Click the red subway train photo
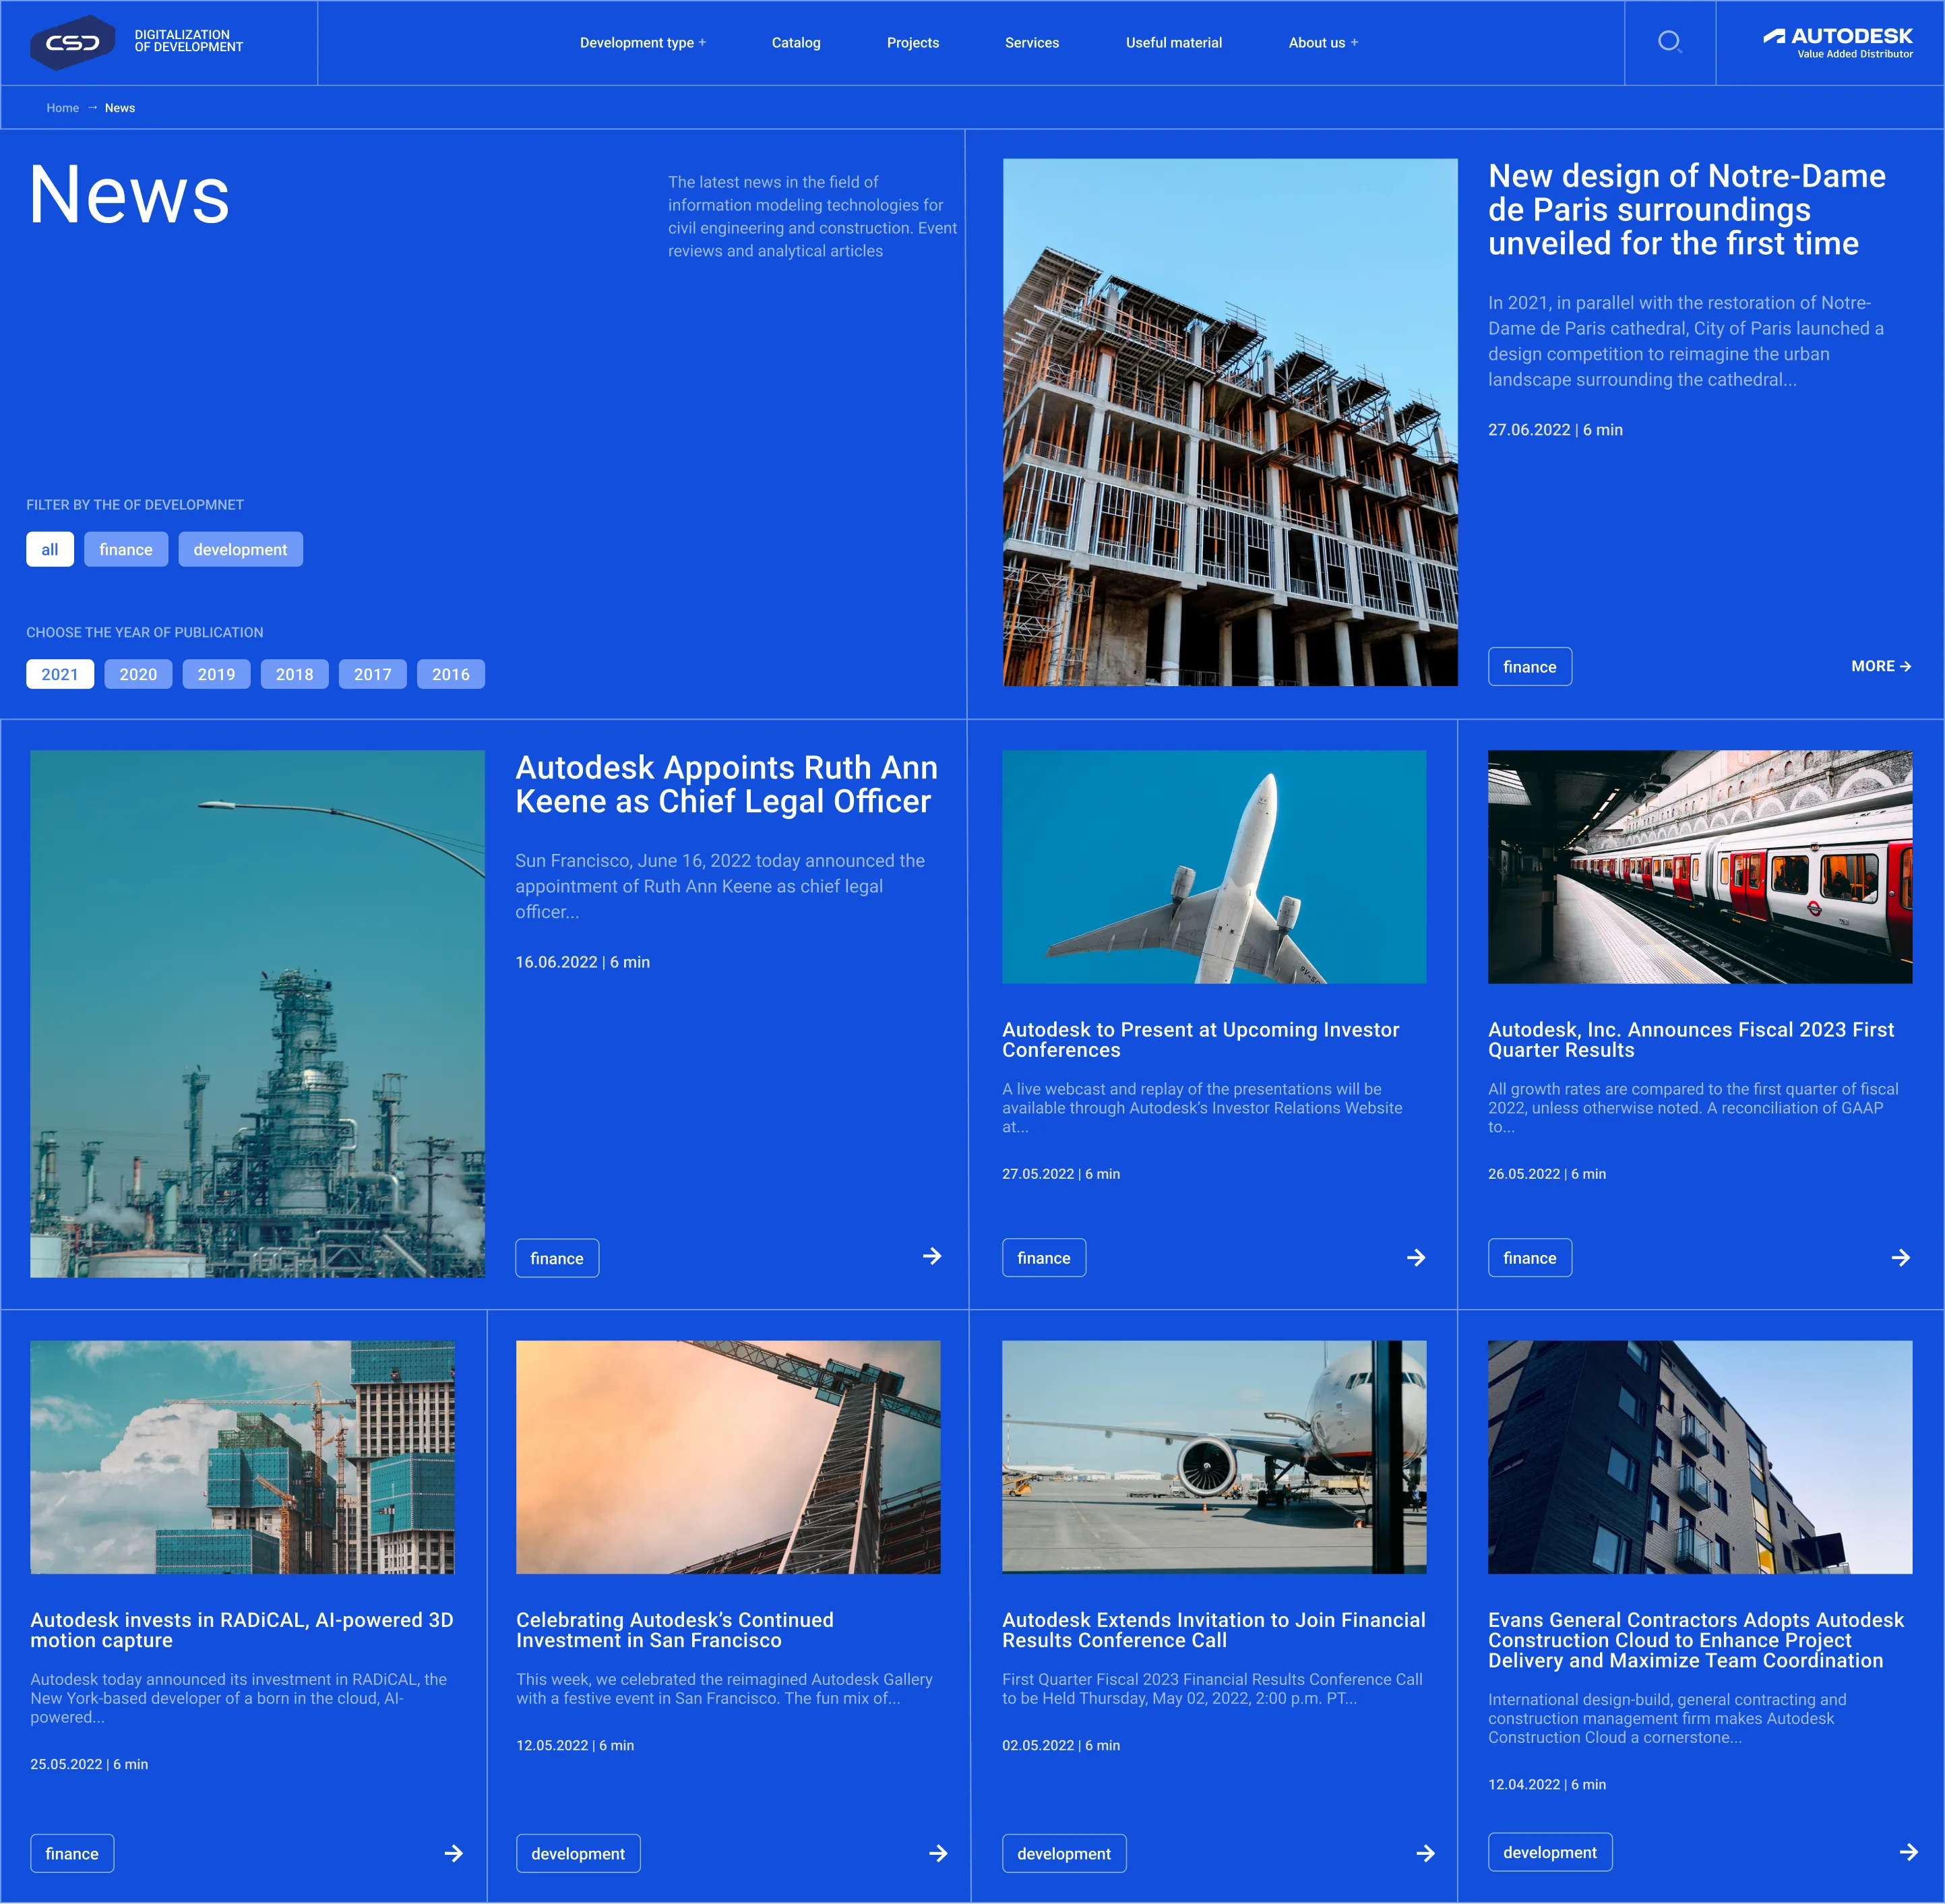Viewport: 1945px width, 1904px height. tap(1700, 867)
